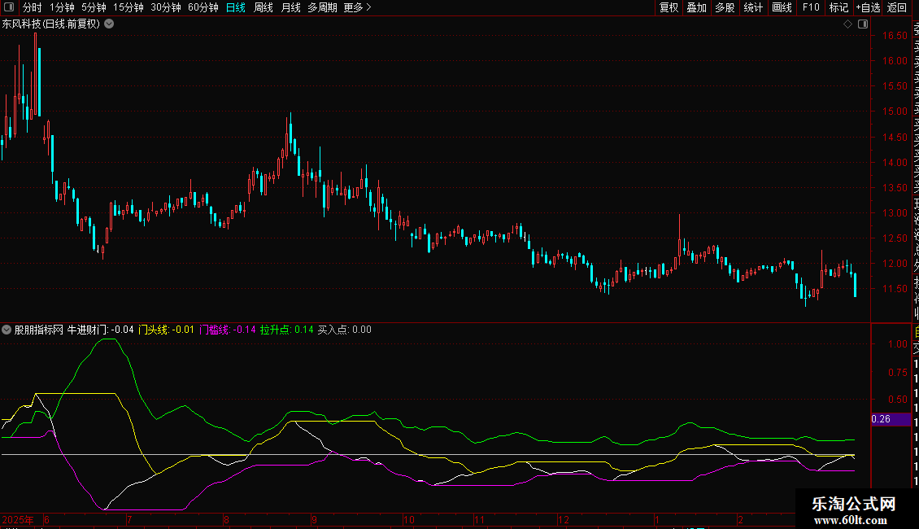Screen dimensions: 919x529
Task: Click the 返回 back button
Action: 897,7
